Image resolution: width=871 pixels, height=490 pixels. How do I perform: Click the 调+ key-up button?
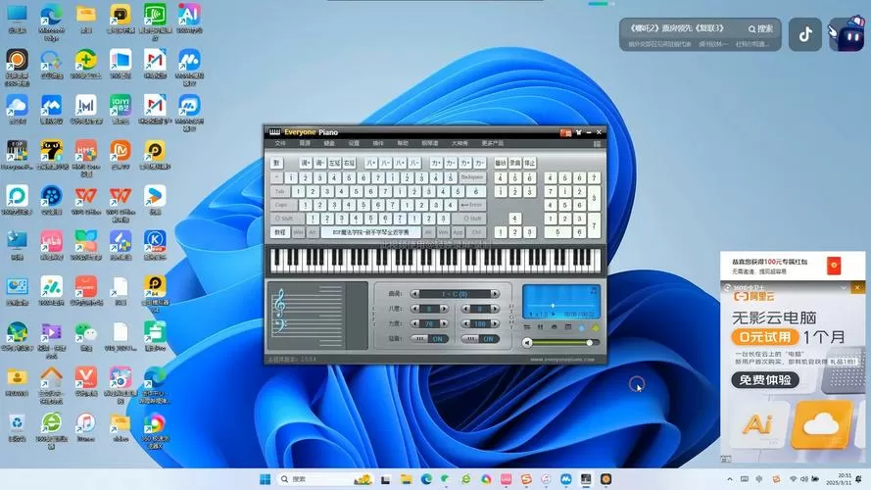pos(306,163)
